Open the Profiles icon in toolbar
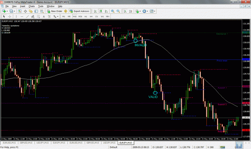This screenshot has height=149, width=251. (x=11, y=11)
